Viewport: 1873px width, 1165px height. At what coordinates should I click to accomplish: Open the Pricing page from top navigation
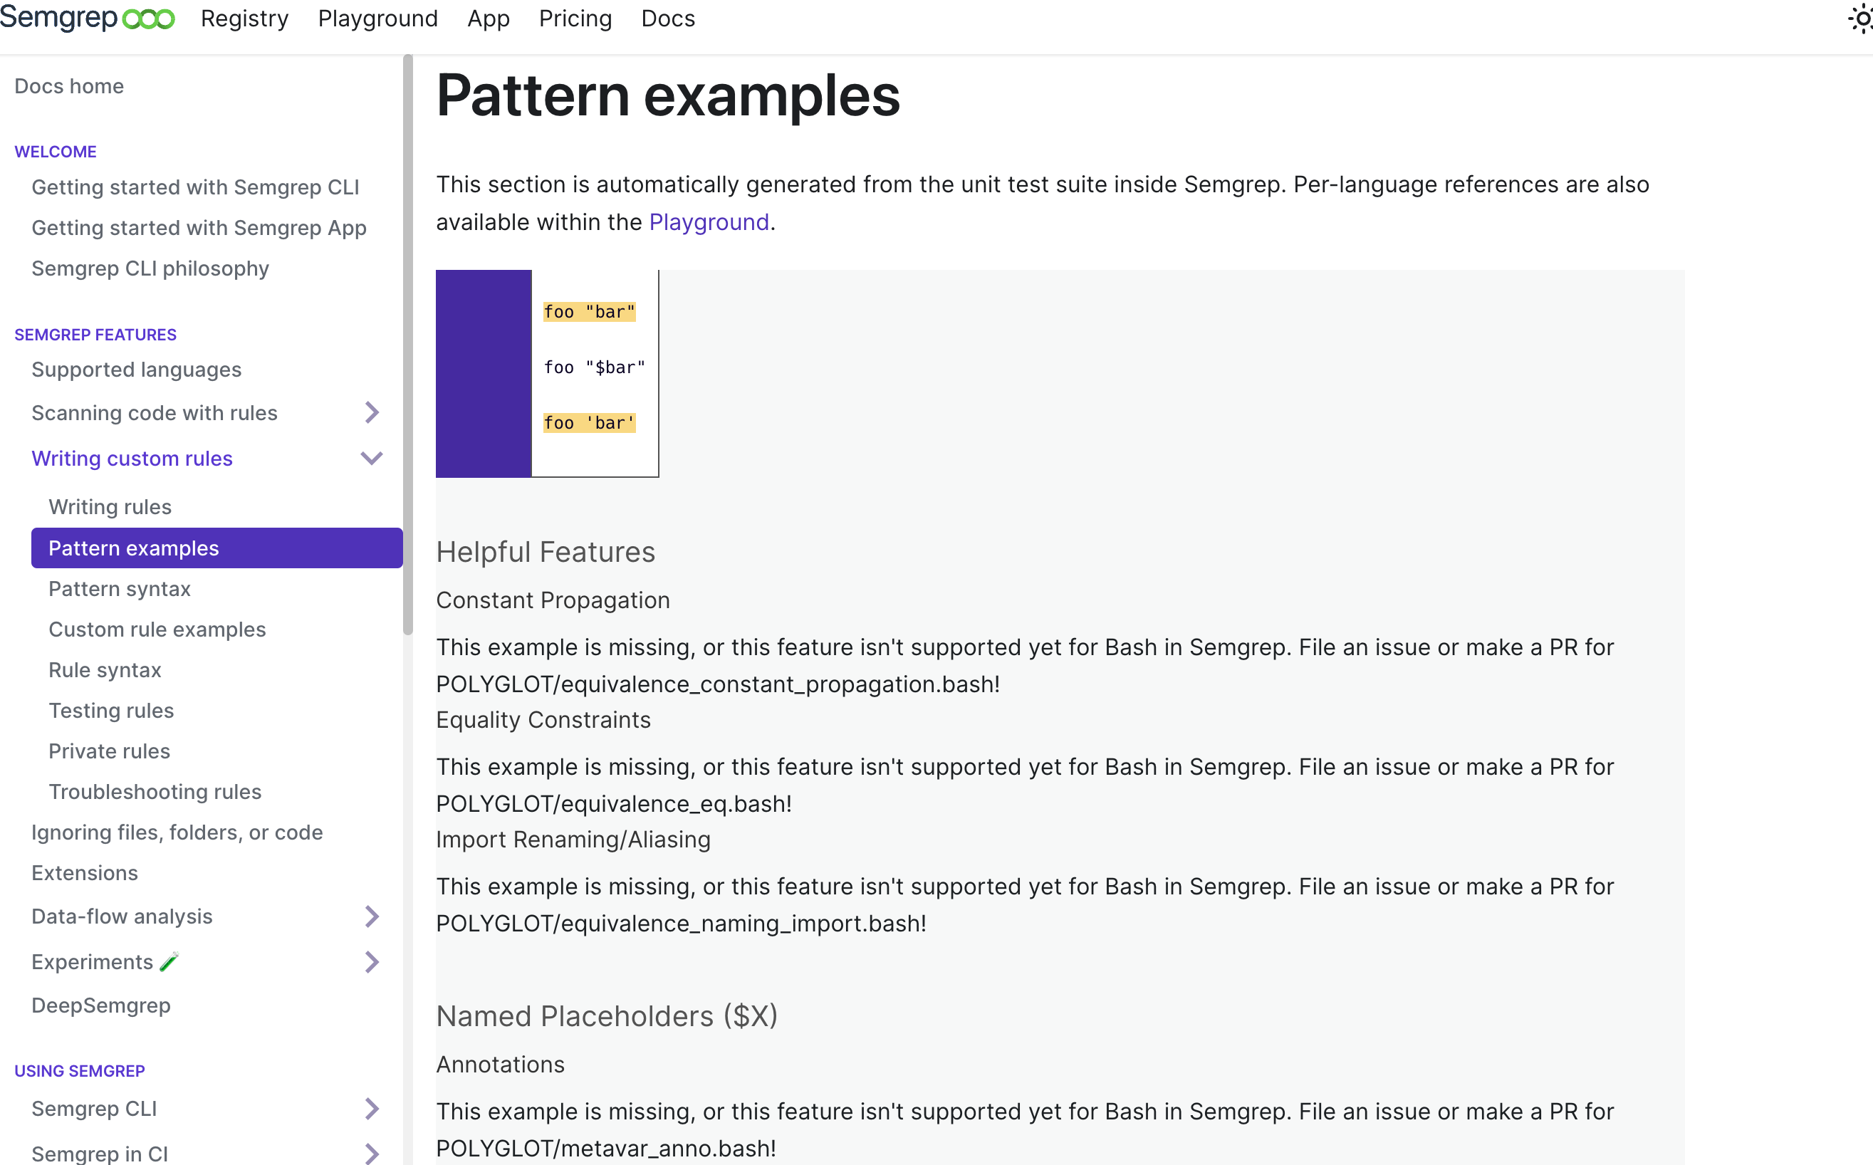coord(575,18)
